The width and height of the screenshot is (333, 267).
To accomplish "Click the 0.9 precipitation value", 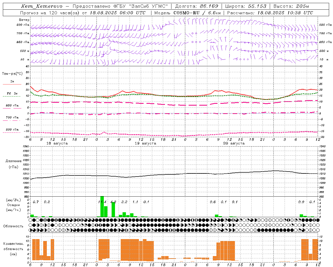I will click(x=301, y=202).
